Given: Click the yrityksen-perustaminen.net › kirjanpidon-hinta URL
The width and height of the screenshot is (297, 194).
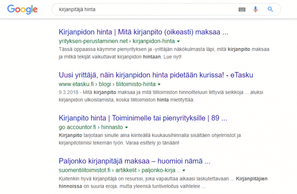Looking at the screenshot, I should [117, 41].
